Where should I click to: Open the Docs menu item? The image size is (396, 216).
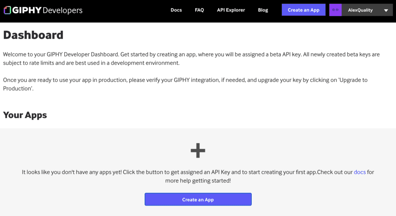(176, 10)
